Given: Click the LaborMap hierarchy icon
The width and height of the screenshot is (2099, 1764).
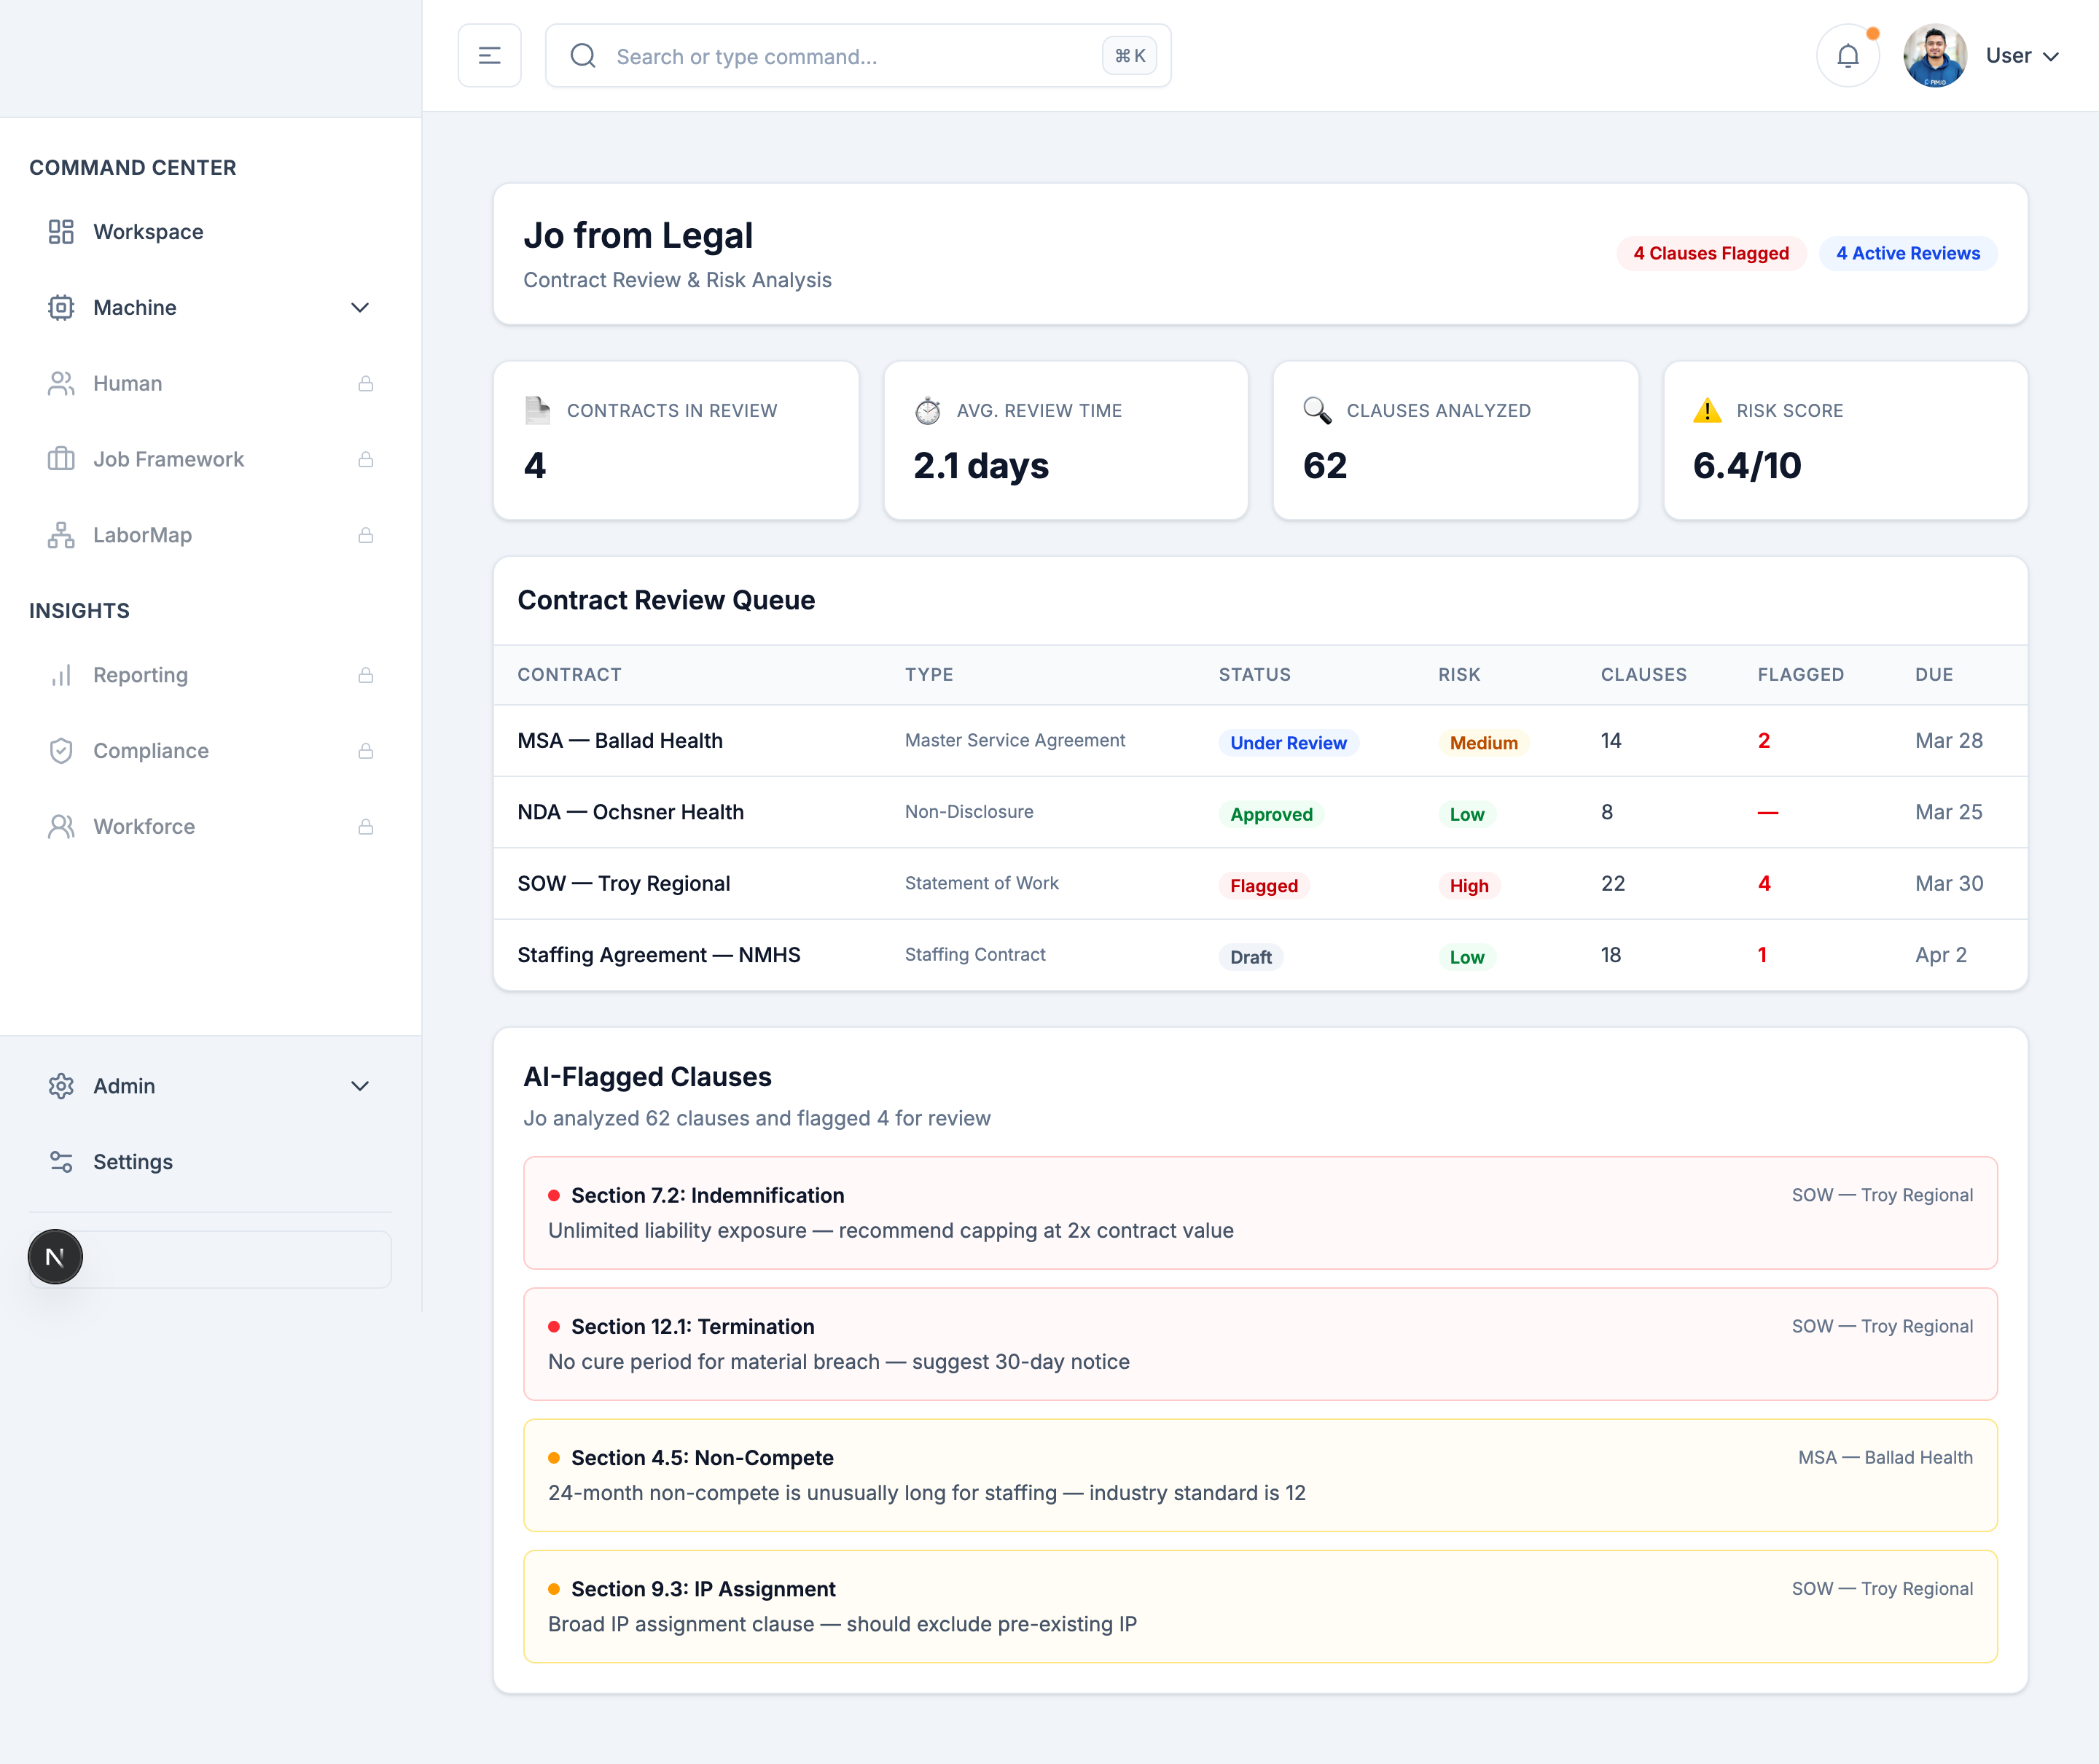Looking at the screenshot, I should tap(61, 535).
